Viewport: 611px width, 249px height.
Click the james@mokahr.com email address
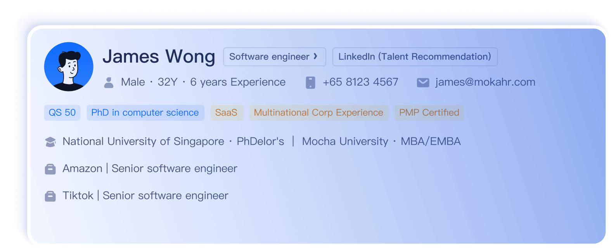(x=485, y=82)
